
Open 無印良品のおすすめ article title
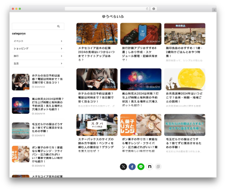[184, 52]
